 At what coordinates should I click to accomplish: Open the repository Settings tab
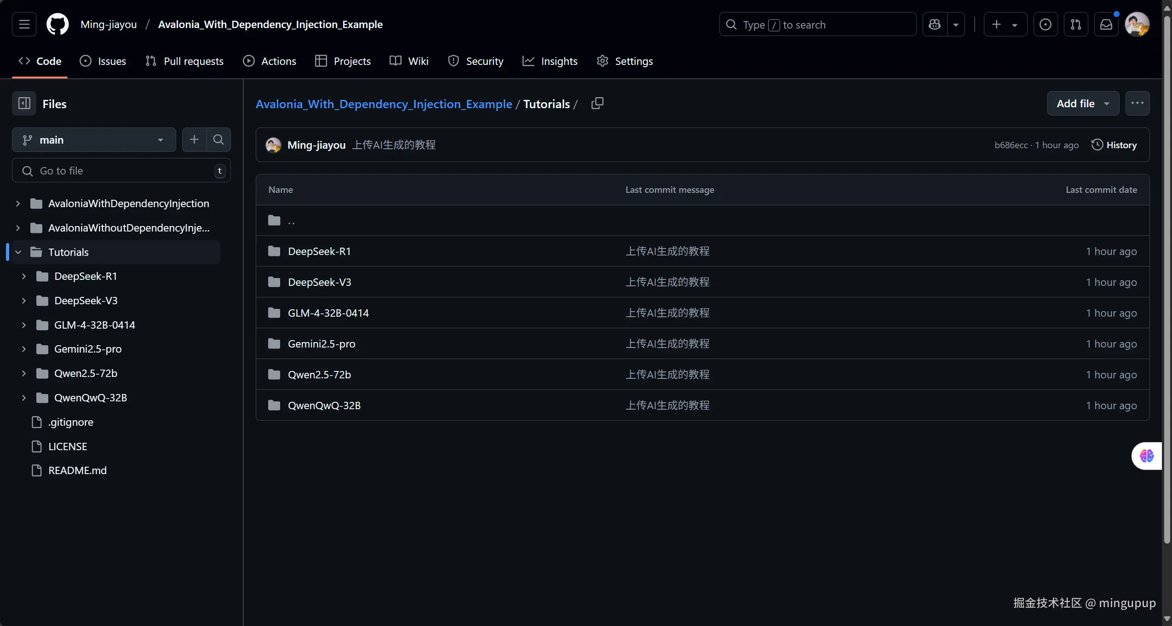tap(625, 61)
